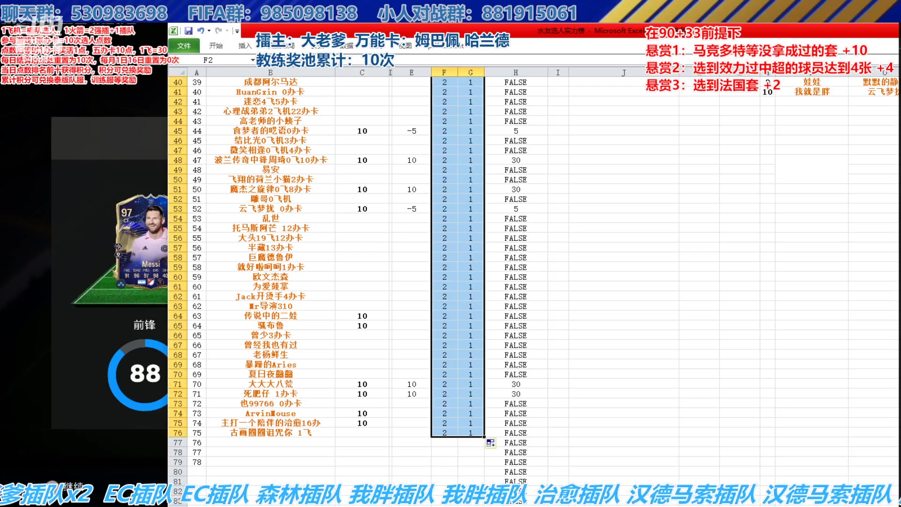Select column J header
The image size is (901, 507).
pyautogui.click(x=624, y=72)
